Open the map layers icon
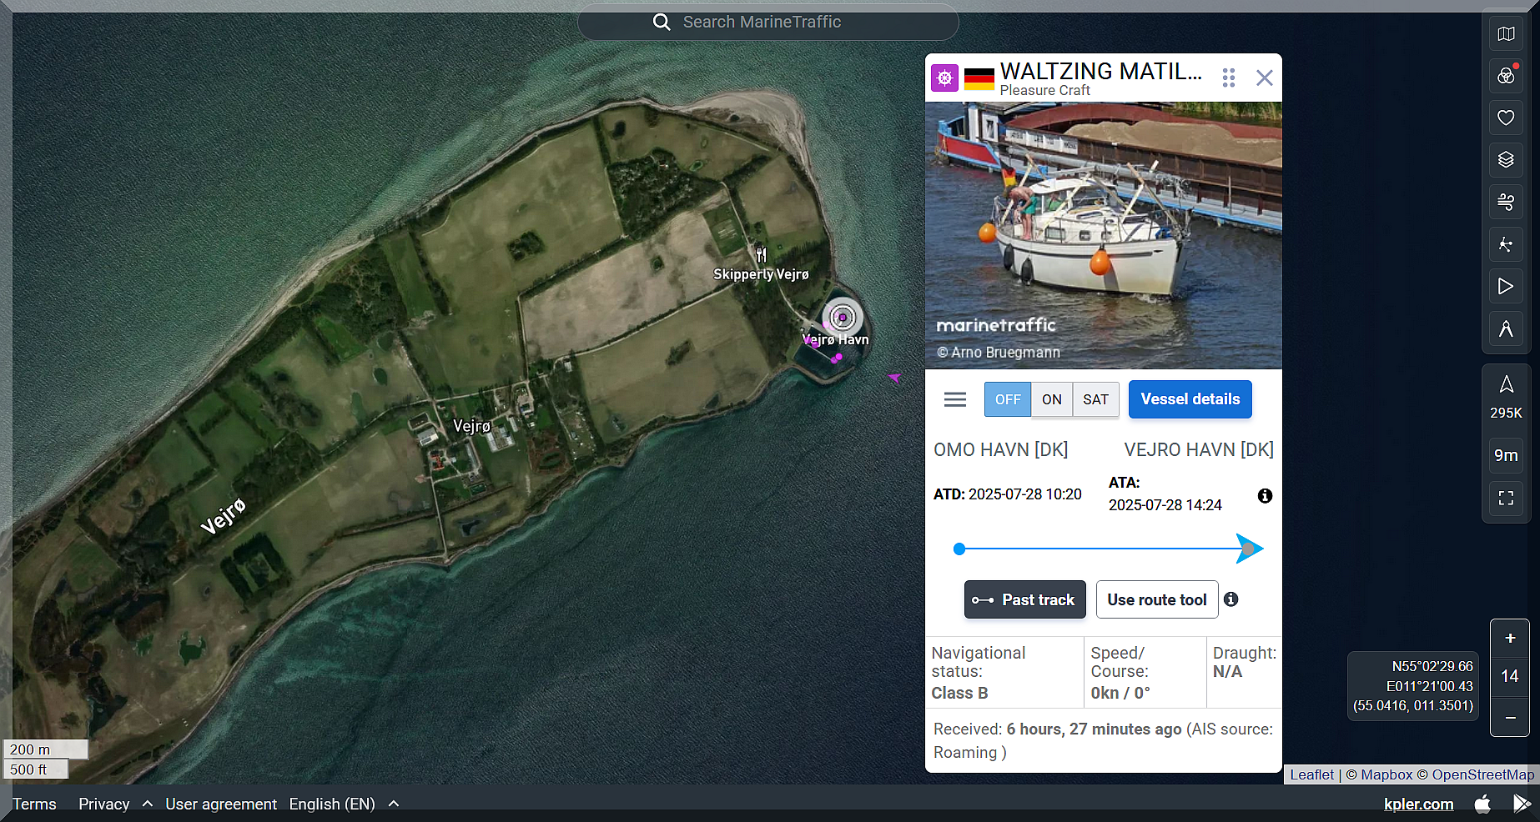Viewport: 1540px width, 822px height. click(x=1506, y=159)
